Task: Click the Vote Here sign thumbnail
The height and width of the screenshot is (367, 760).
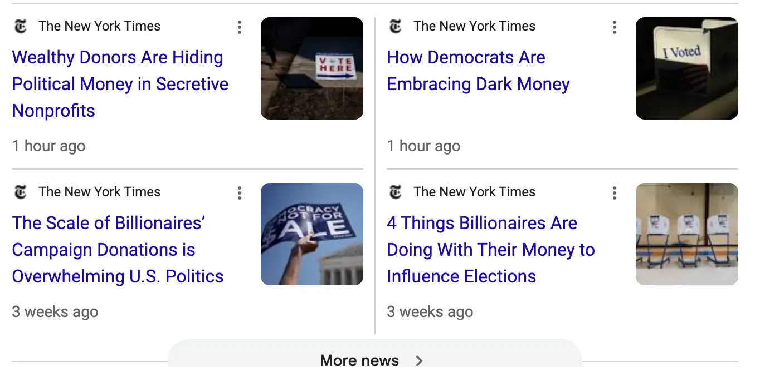Action: coord(312,68)
